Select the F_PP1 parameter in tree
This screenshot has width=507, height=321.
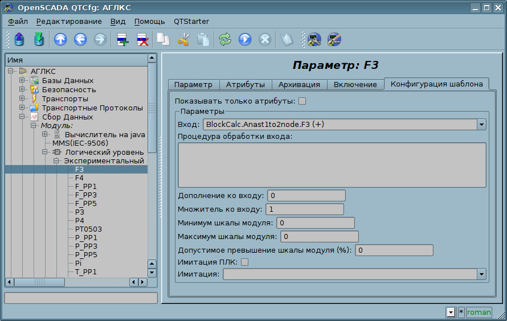(85, 186)
